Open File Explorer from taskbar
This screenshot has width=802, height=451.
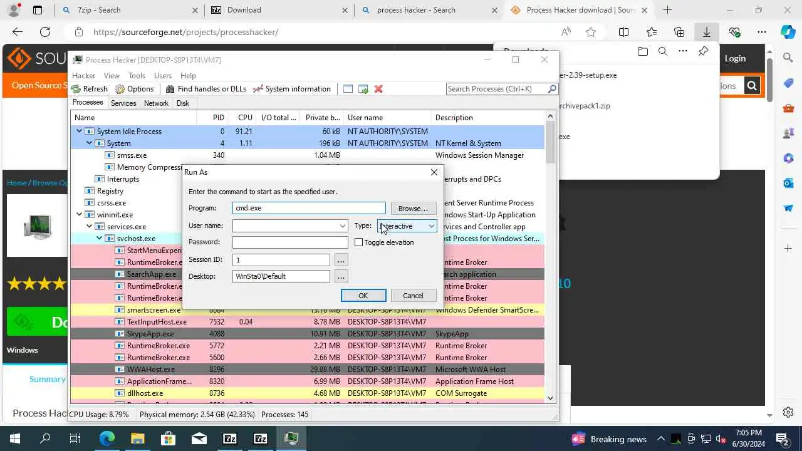point(137,438)
